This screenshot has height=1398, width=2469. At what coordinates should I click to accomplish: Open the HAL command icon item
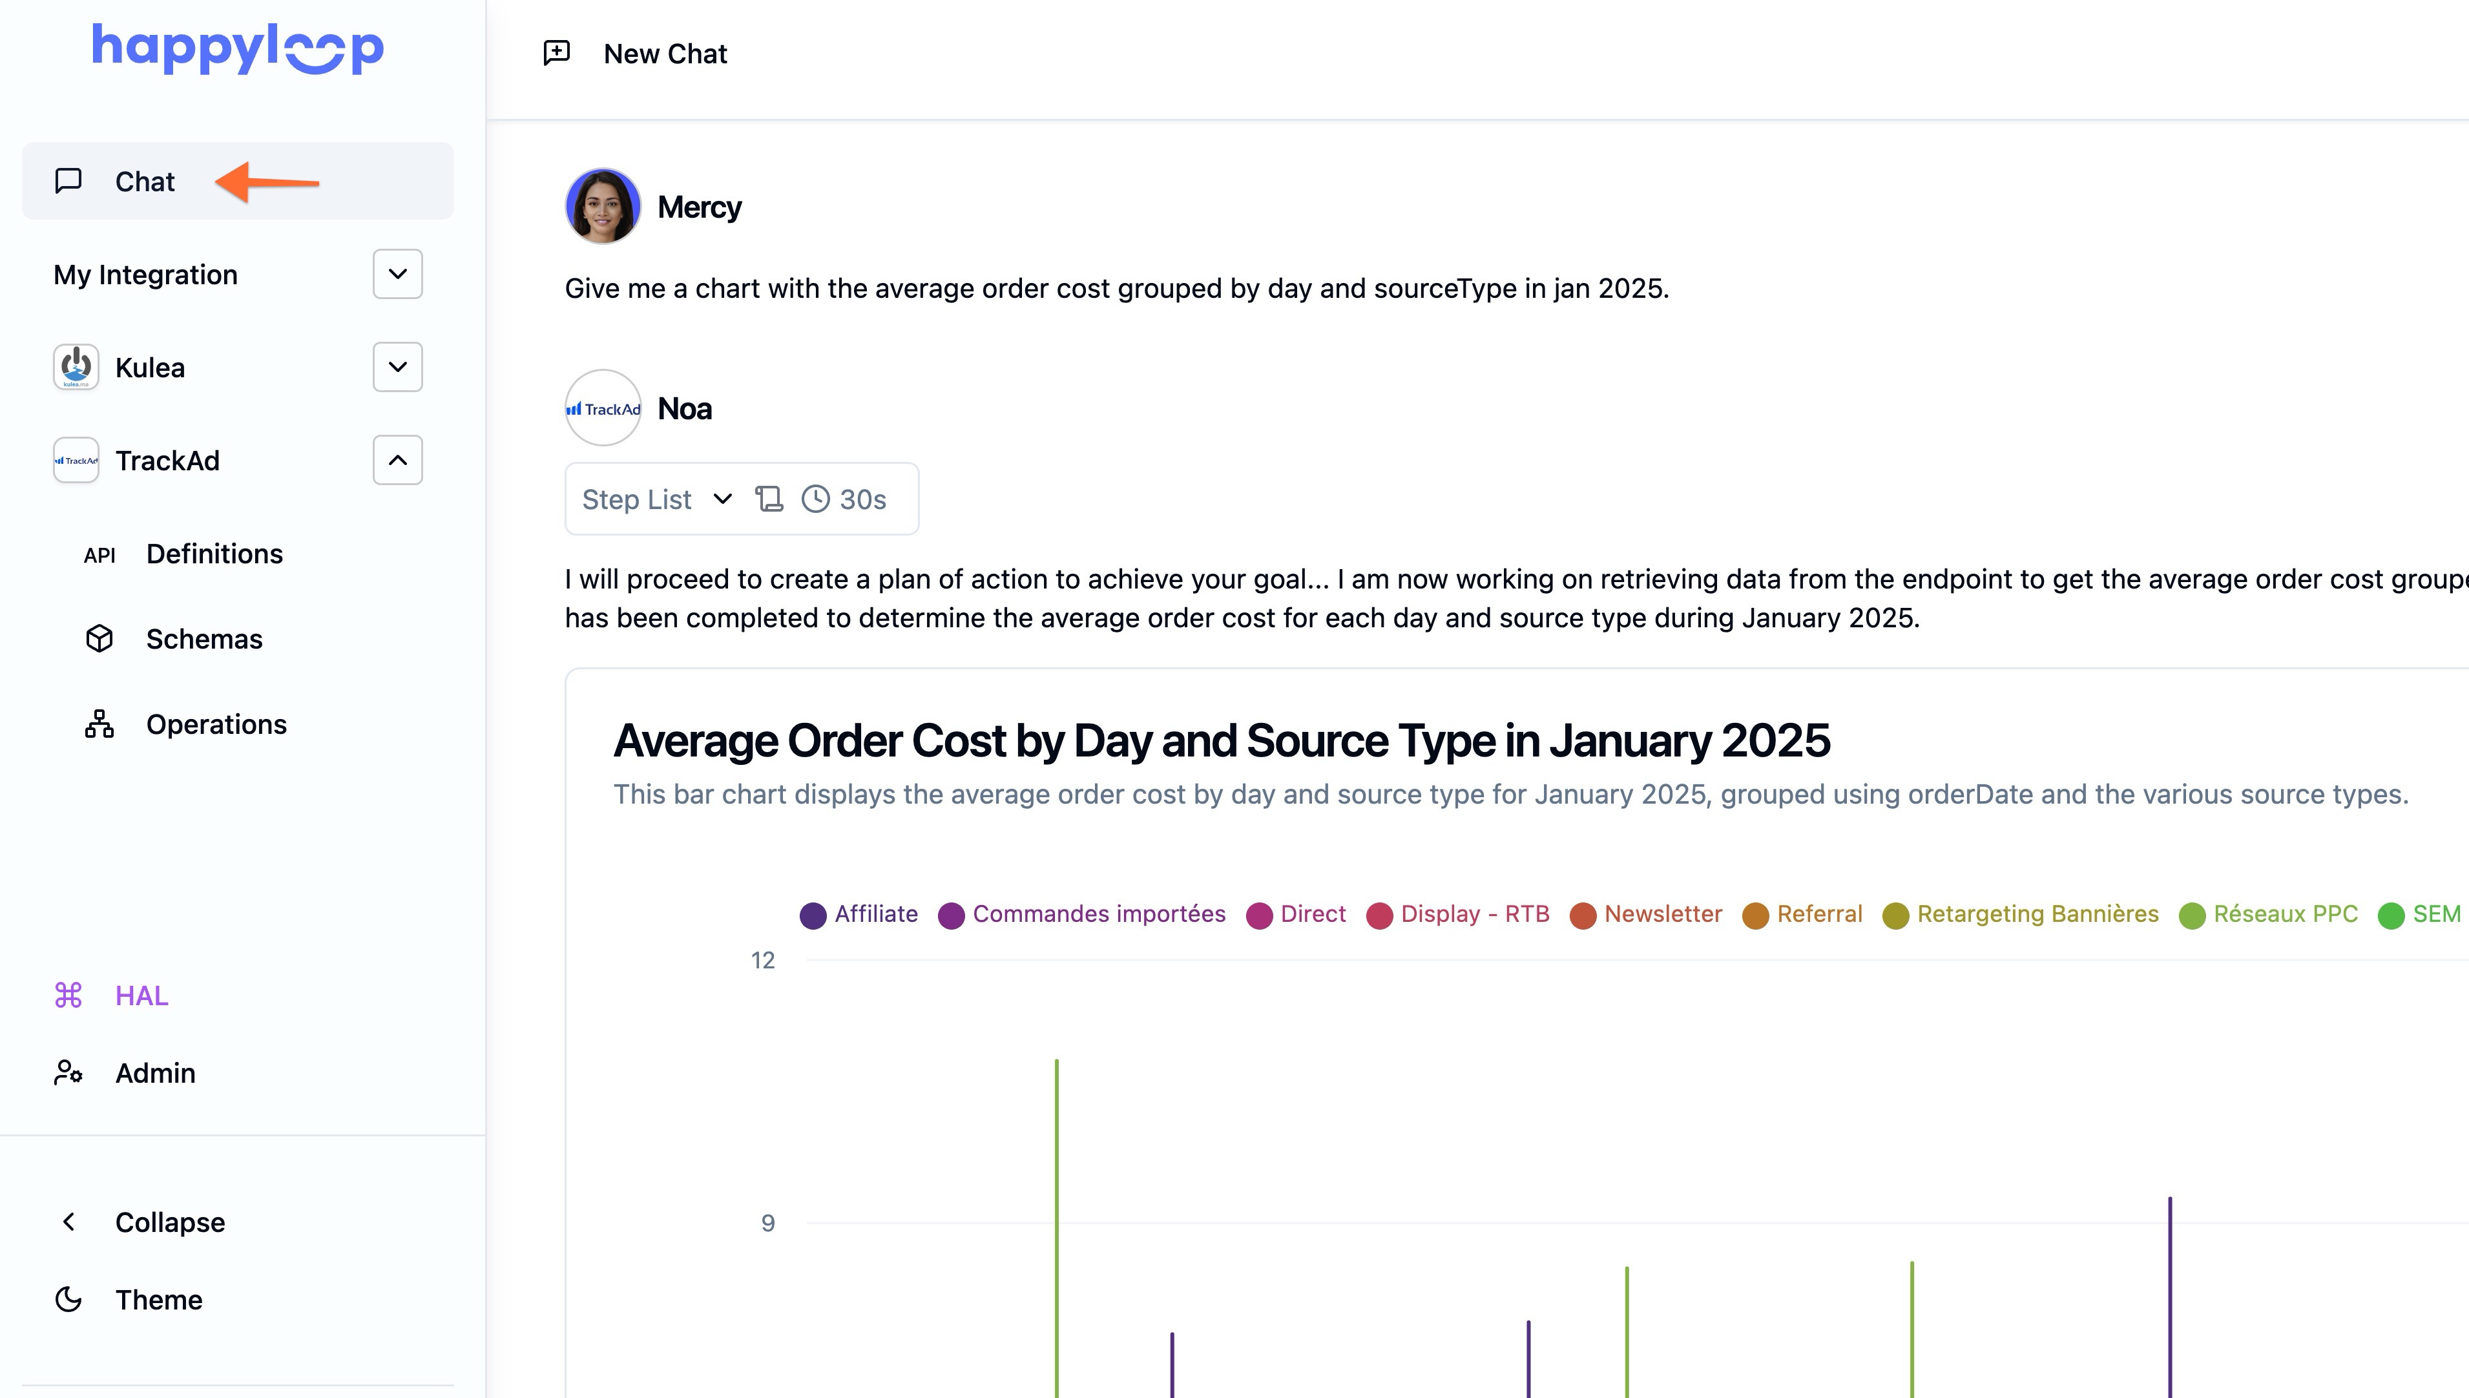click(69, 996)
